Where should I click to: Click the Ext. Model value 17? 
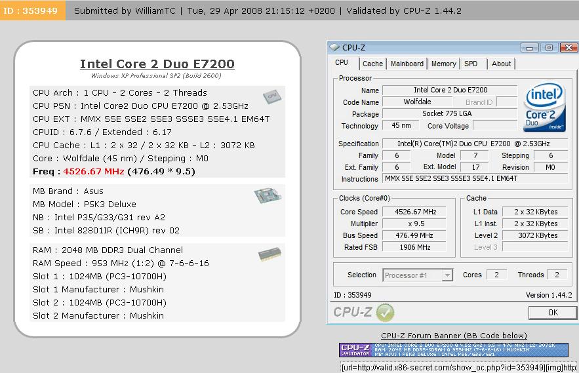(x=475, y=167)
